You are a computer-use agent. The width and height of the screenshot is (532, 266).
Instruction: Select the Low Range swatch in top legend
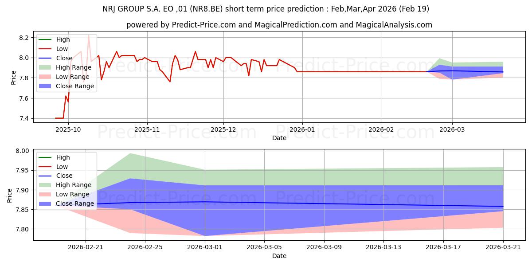coord(46,77)
